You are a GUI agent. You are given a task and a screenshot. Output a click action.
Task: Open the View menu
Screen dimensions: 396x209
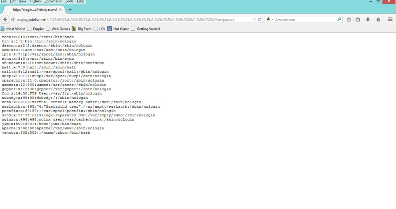[23, 1]
